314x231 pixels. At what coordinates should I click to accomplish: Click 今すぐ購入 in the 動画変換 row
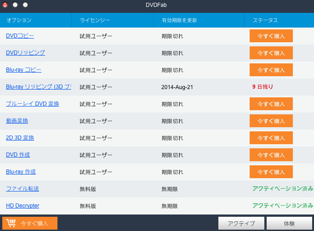coord(271,121)
